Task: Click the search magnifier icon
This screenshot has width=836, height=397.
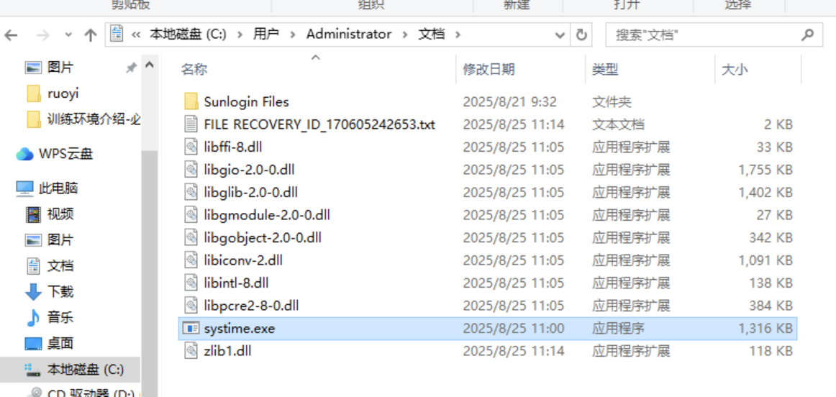Action: click(x=807, y=35)
